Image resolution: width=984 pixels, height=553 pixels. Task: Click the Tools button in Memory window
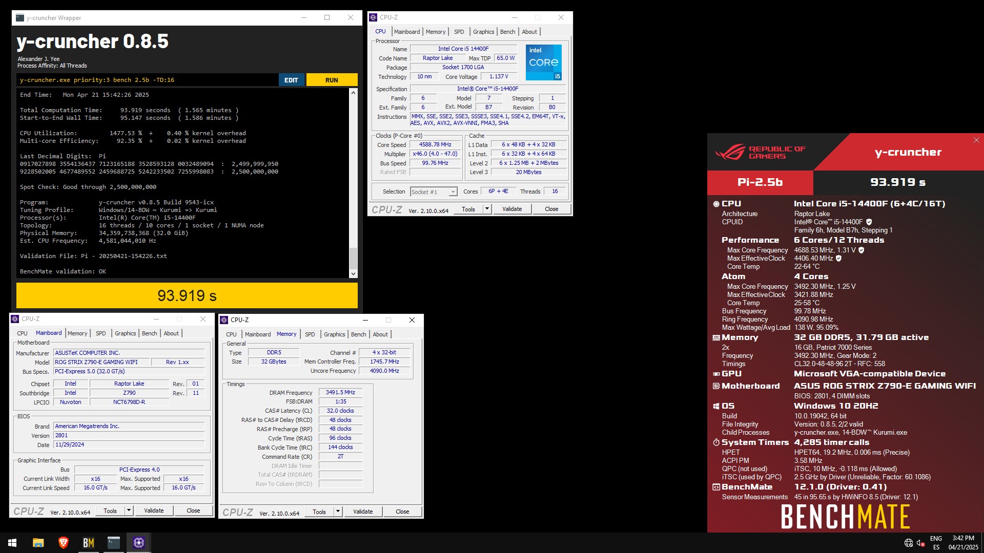(x=319, y=512)
